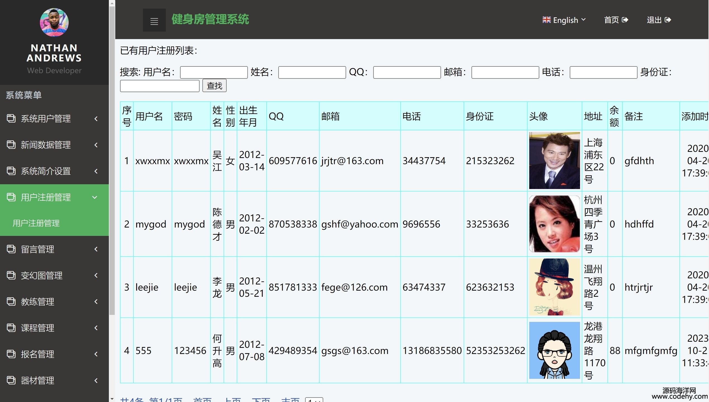This screenshot has width=709, height=402.
Task: Expand 报名管理 chevron
Action: pos(96,354)
